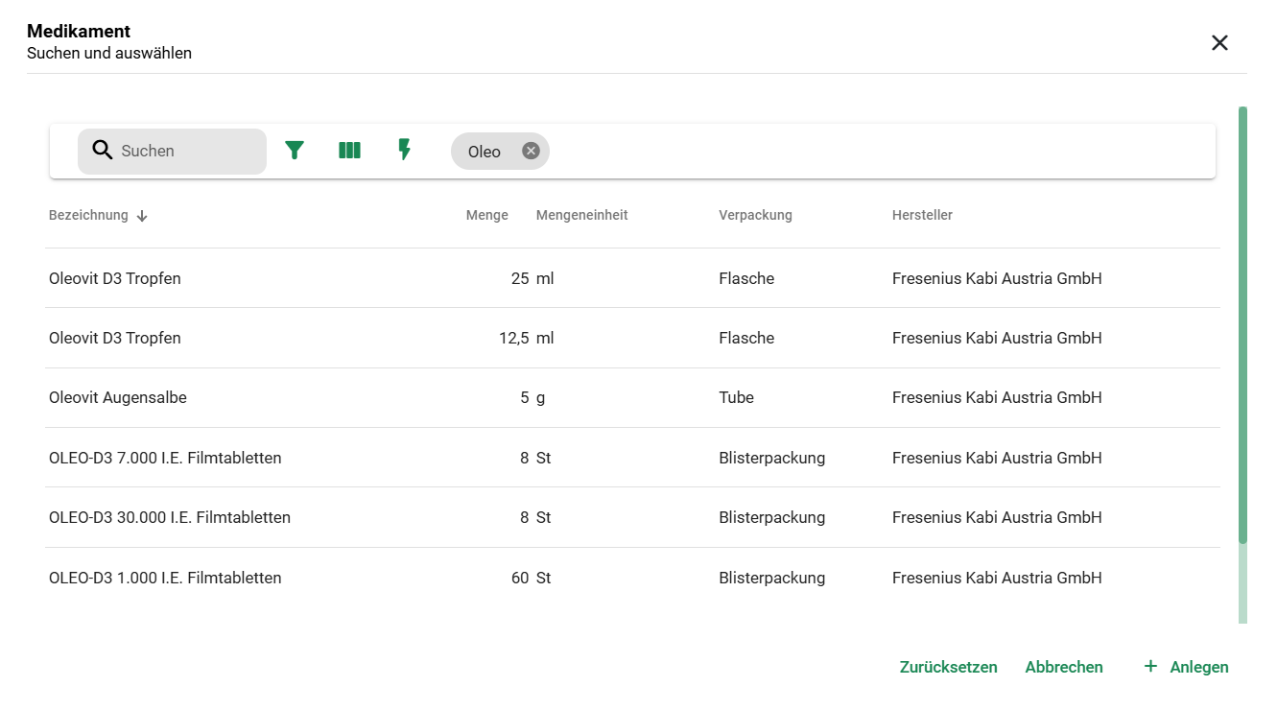
Task: Remove the Oleo filter chip
Action: point(531,151)
